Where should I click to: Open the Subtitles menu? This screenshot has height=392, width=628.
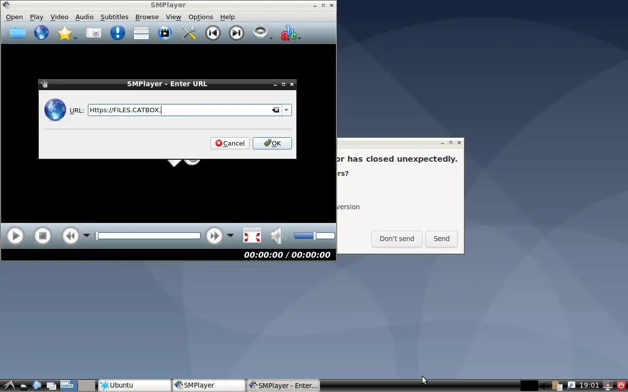coord(114,17)
